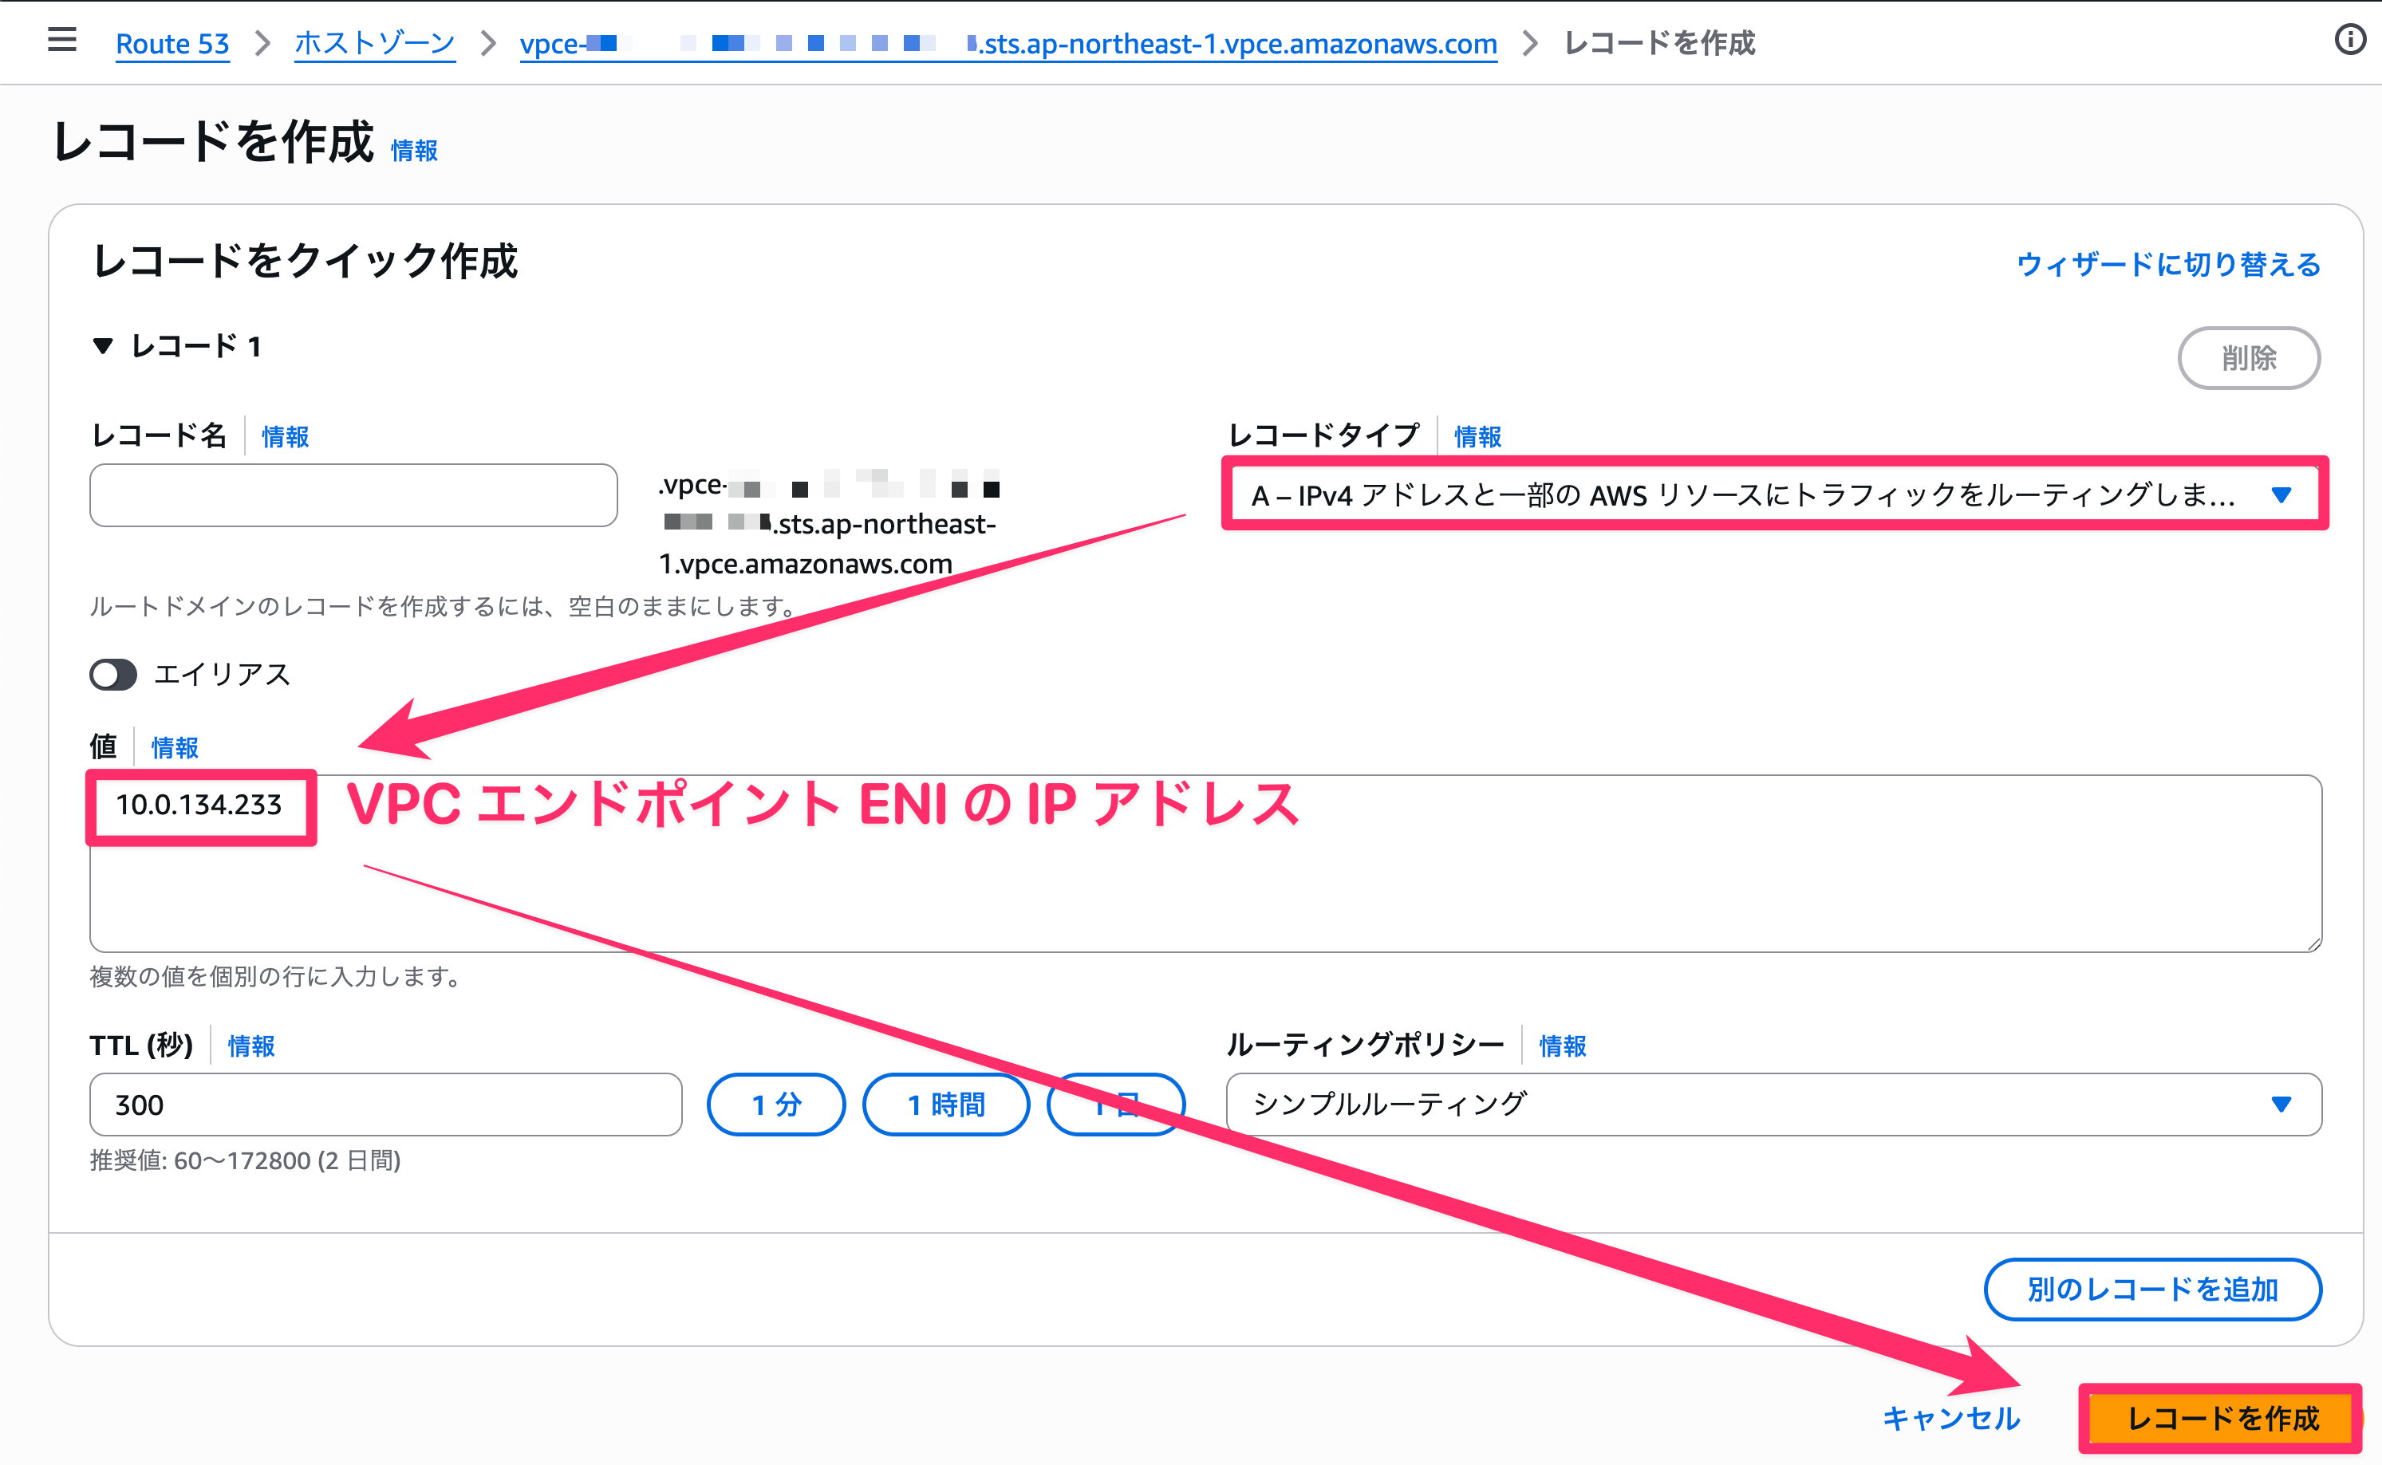2382x1465 pixels.
Task: Click the キャンセル link
Action: point(1950,1419)
